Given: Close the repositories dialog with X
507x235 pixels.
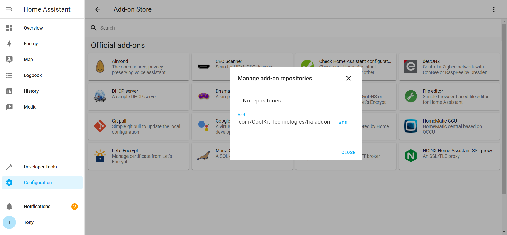Looking at the screenshot, I should coord(349,78).
